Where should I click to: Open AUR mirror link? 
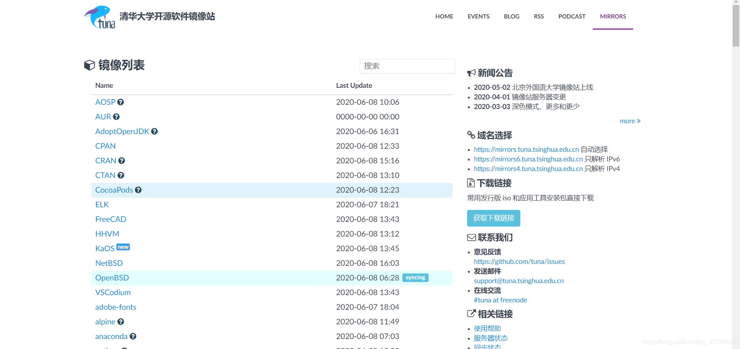pyautogui.click(x=103, y=117)
